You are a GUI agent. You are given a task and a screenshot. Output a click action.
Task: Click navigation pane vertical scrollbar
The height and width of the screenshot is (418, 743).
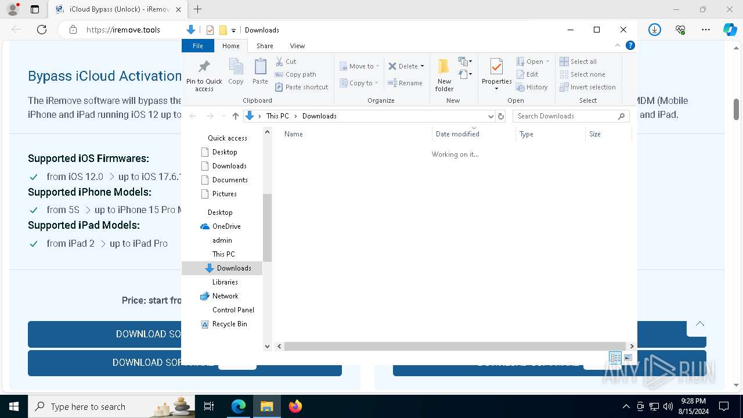267,228
